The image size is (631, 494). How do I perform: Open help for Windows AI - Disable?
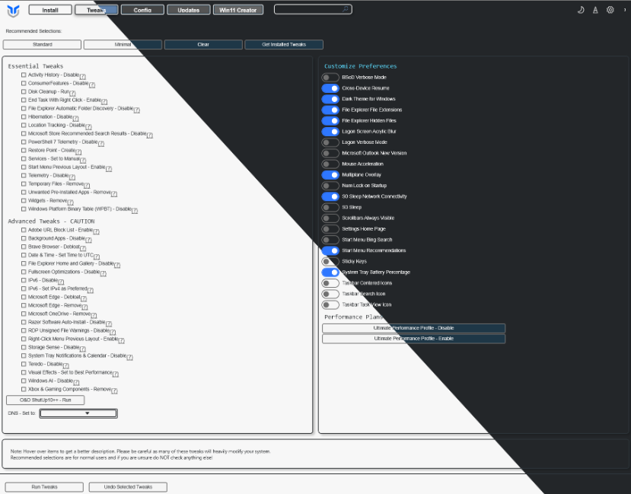(x=76, y=382)
